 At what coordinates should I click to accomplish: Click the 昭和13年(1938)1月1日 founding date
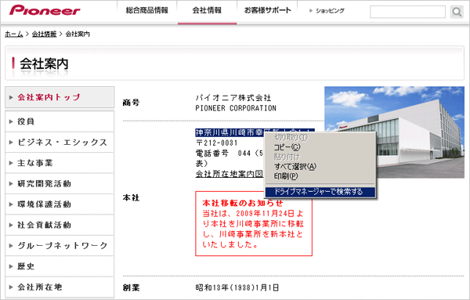pos(237,287)
